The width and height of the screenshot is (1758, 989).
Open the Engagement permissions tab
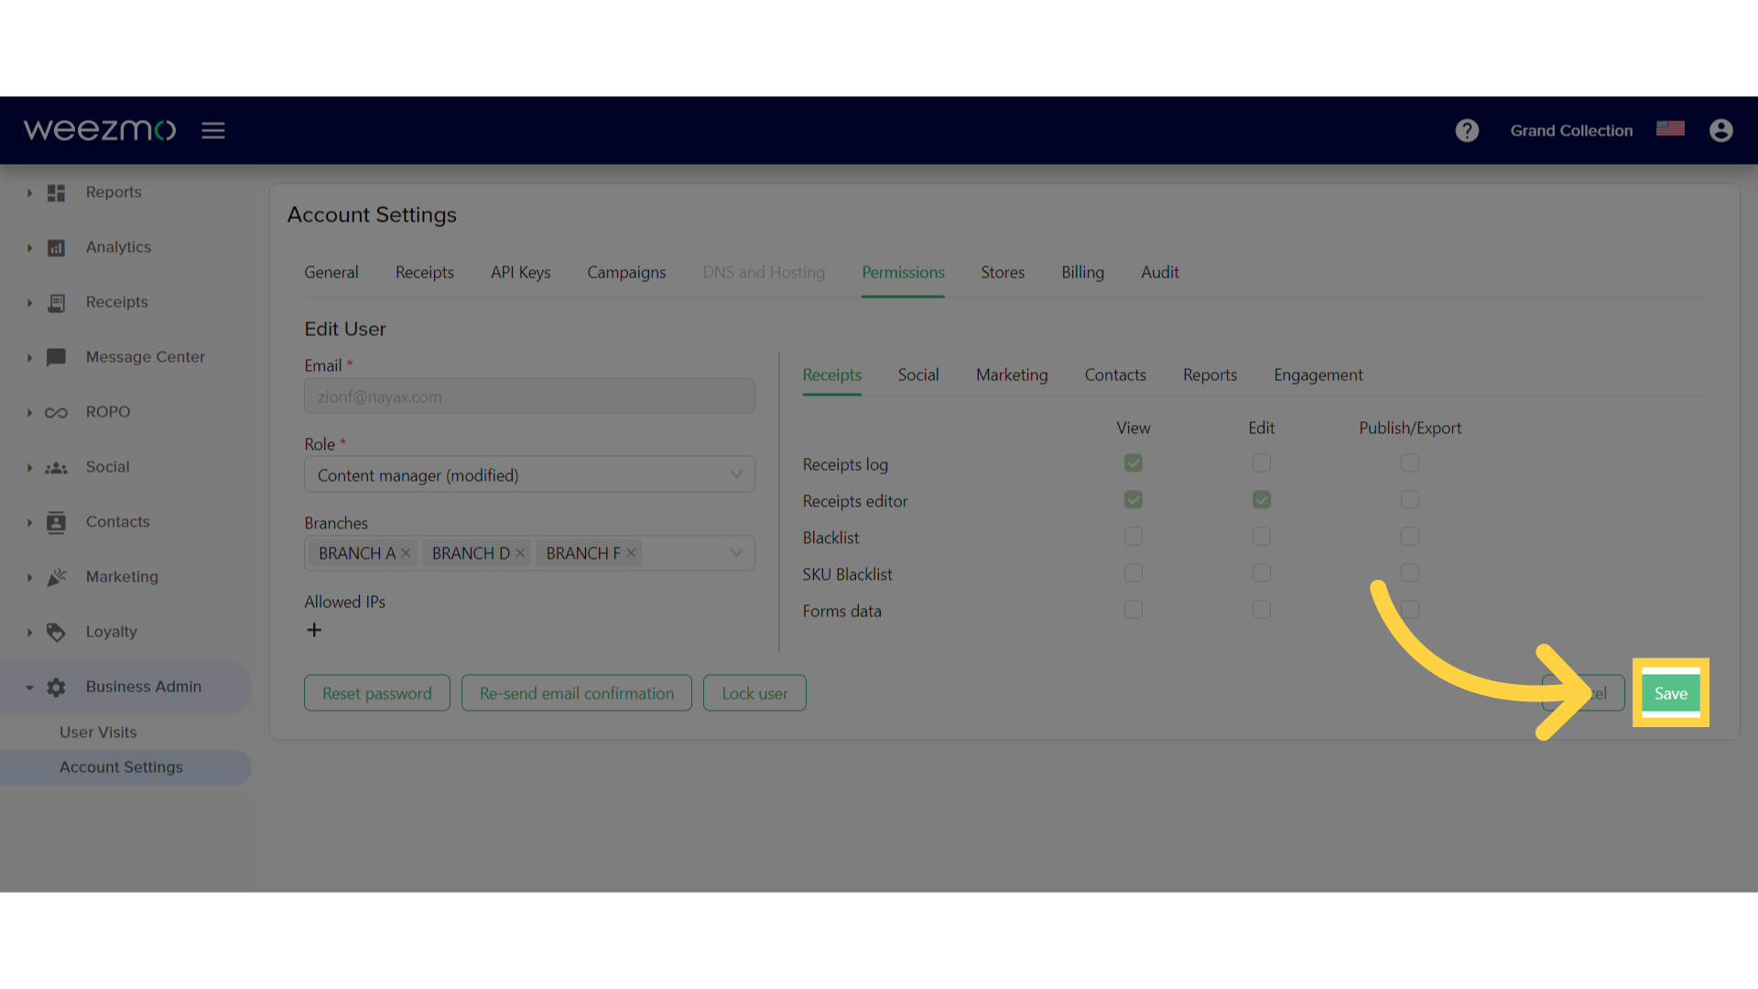click(1318, 375)
